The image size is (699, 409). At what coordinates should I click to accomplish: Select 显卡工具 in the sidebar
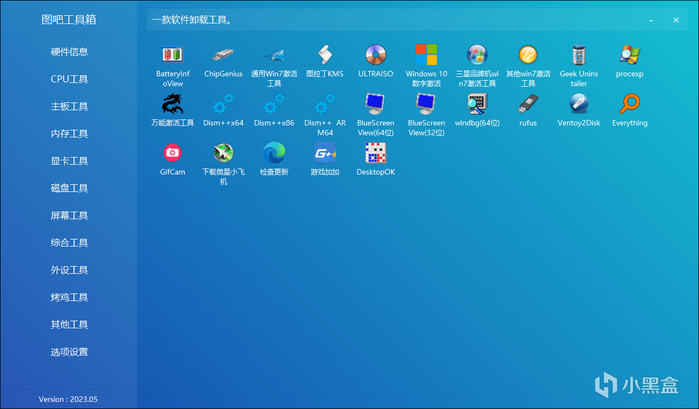coord(69,161)
